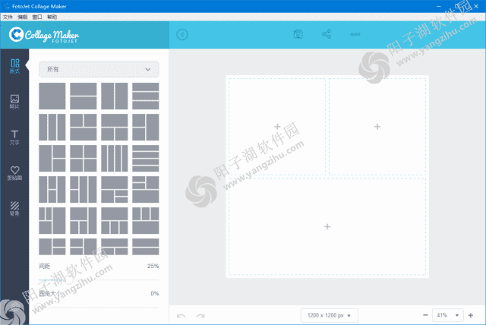Image resolution: width=486 pixels, height=325 pixels.
Task: Add photo to top-right canvas cell
Action: point(377,126)
